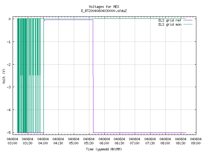Click the 'Time (yymmdd HH:MM)' x-axis label

pyautogui.click(x=104, y=149)
